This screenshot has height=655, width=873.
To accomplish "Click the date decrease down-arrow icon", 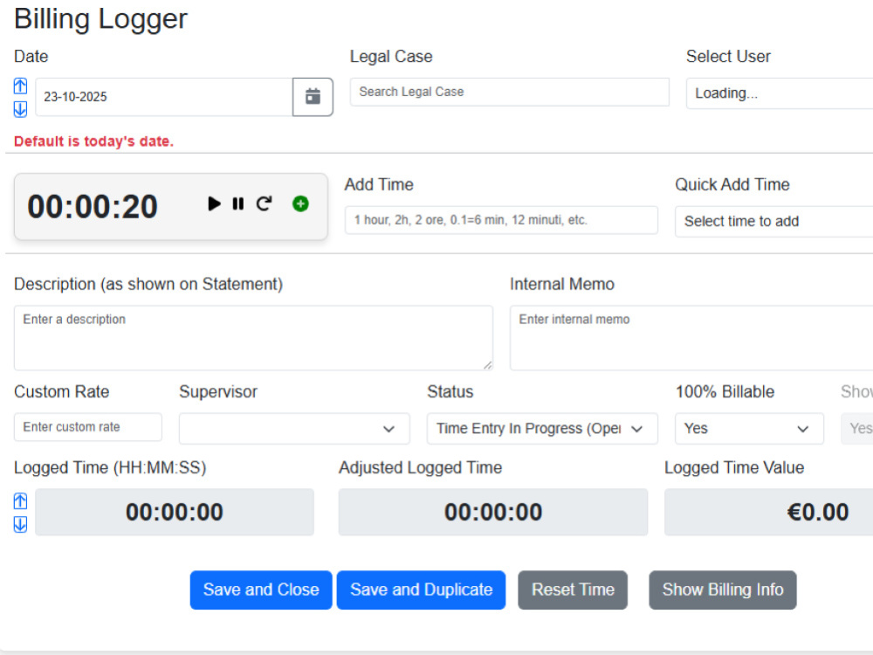I will (x=20, y=109).
